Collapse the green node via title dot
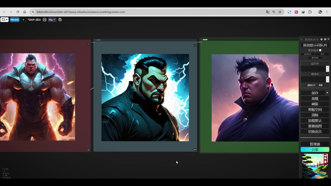This screenshot has height=186, width=331. (x=201, y=40)
